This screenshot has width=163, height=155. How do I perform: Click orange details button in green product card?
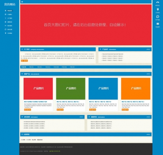[60, 110]
